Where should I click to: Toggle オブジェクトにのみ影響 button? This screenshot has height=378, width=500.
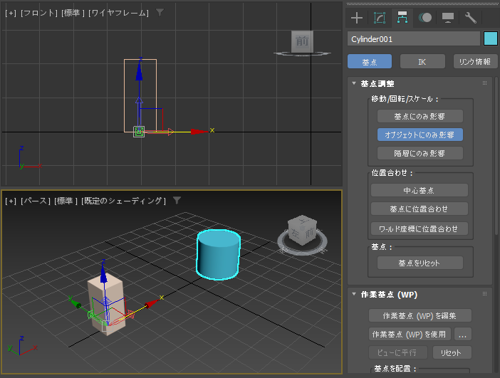click(x=420, y=135)
